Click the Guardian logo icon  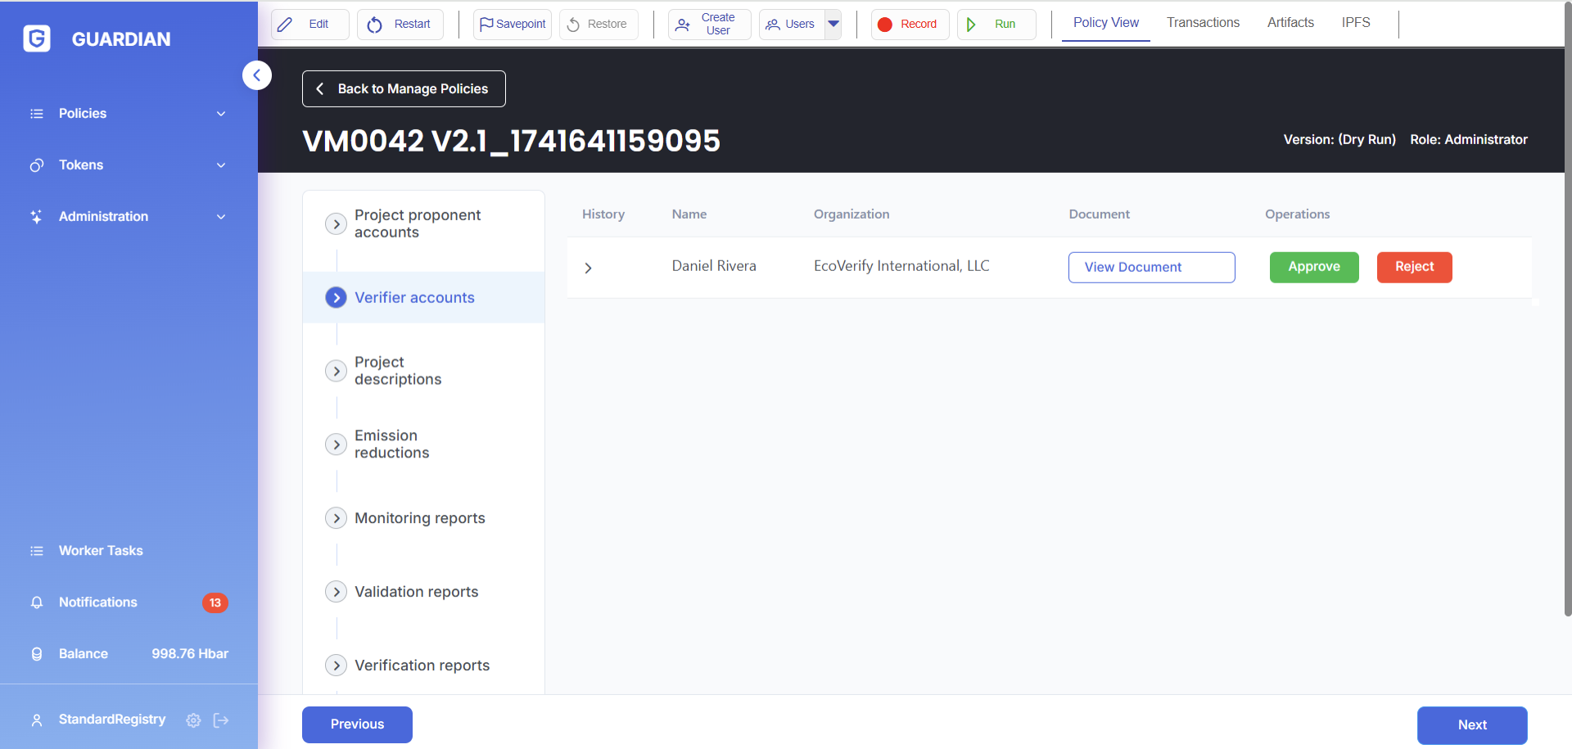(37, 38)
